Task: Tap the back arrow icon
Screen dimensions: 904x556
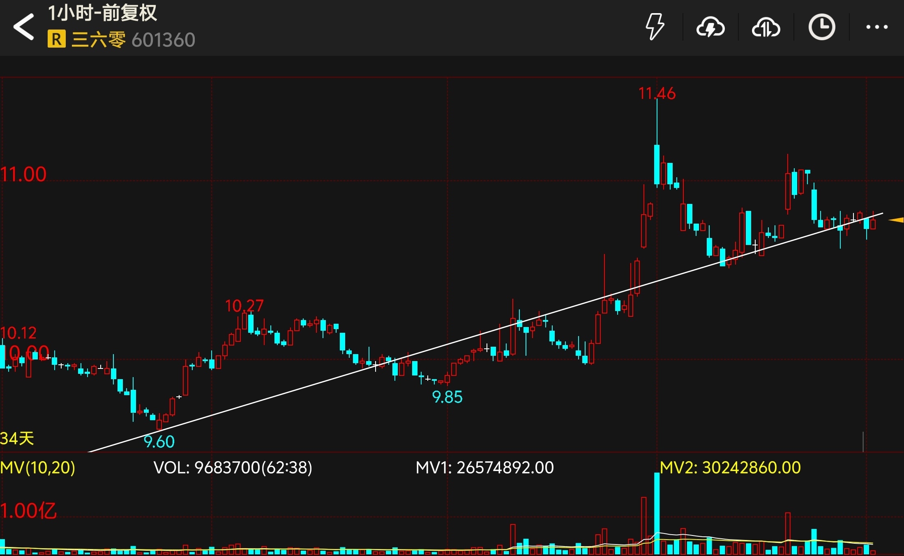Action: [x=24, y=27]
